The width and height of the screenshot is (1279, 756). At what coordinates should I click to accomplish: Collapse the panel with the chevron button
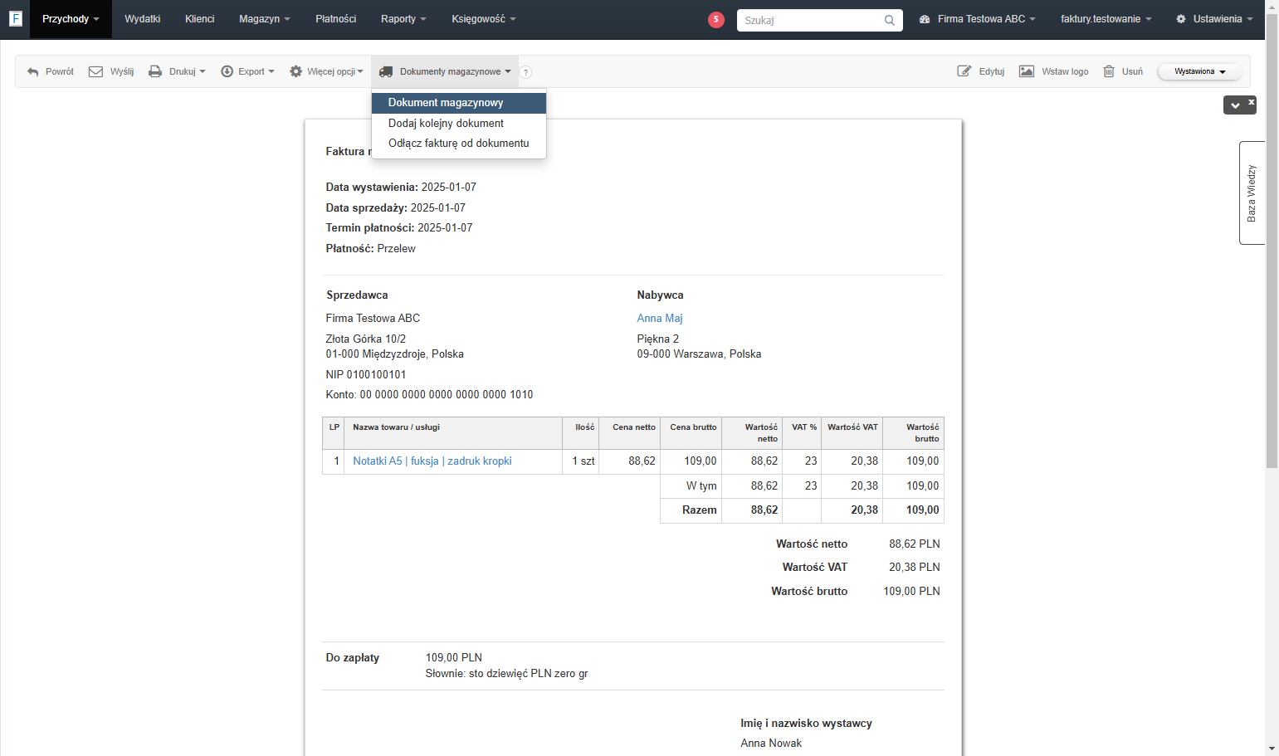coord(1235,105)
